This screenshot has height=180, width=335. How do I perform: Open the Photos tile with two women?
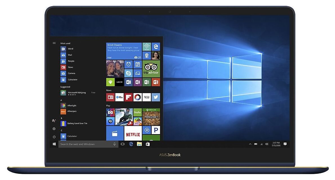115,69
